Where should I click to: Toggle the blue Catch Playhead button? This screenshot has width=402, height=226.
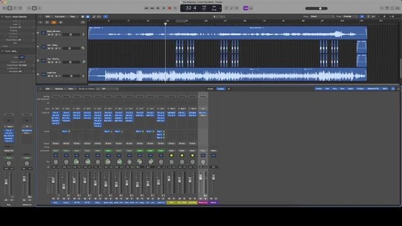106,17
